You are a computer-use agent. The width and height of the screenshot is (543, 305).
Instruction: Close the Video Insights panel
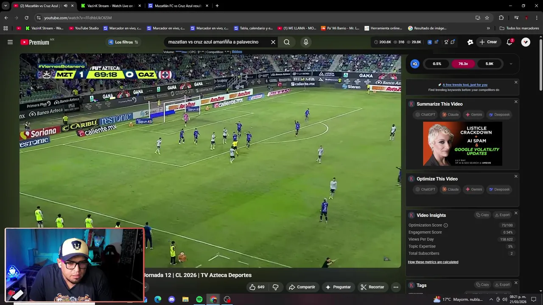(x=516, y=213)
